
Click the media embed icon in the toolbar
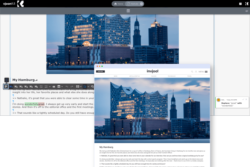(x=78, y=86)
